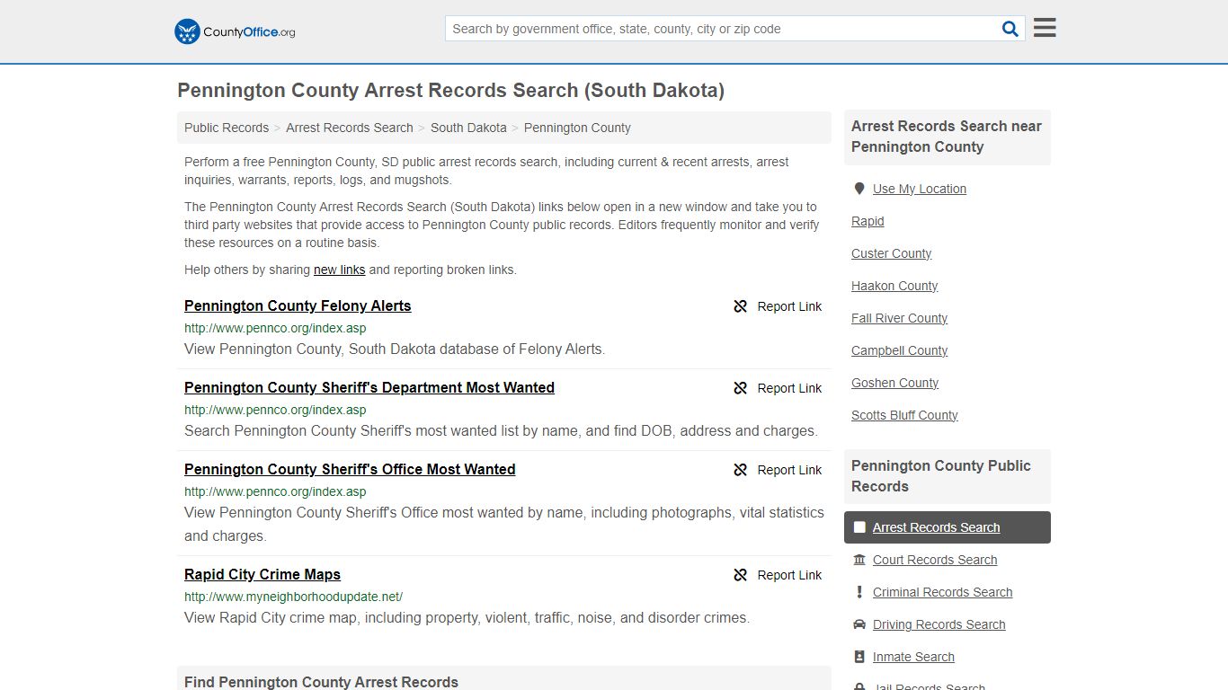Viewport: 1228px width, 690px height.
Task: Click the courthouse icon beside Court Records Search
Action: [x=859, y=560]
